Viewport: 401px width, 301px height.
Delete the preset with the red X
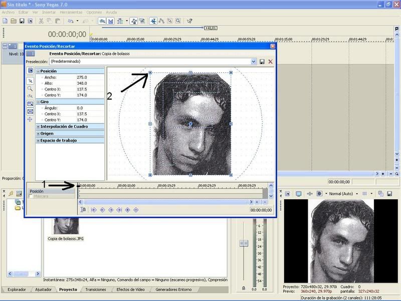coord(270,62)
